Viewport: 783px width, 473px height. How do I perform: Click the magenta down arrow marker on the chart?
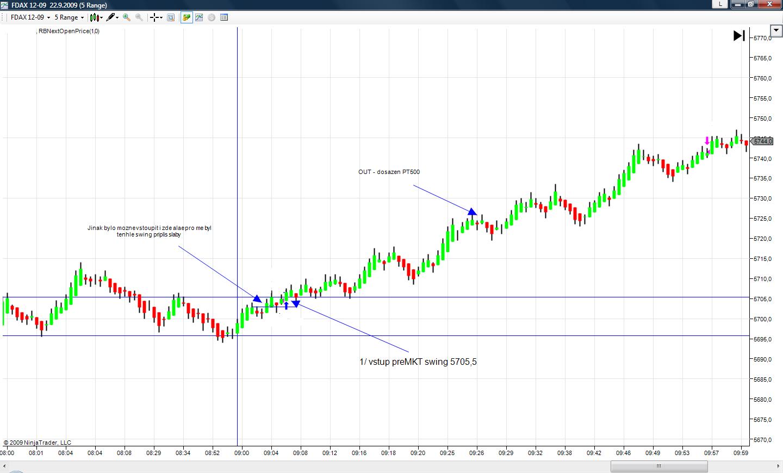click(x=707, y=140)
